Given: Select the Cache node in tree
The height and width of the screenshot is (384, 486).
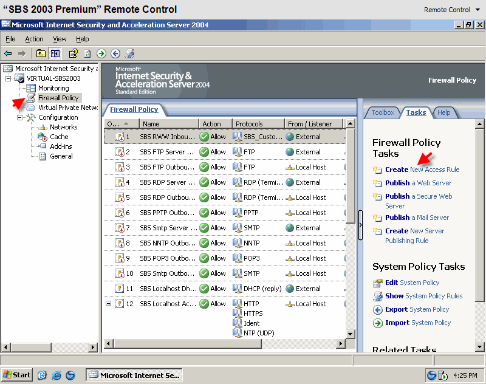Looking at the screenshot, I should coord(59,137).
